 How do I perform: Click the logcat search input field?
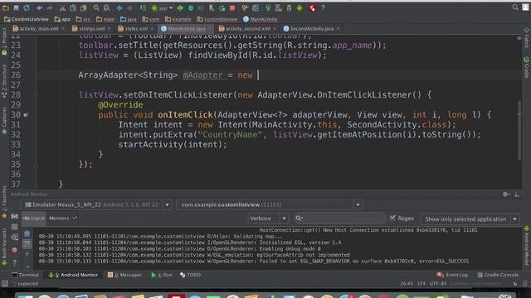point(339,219)
